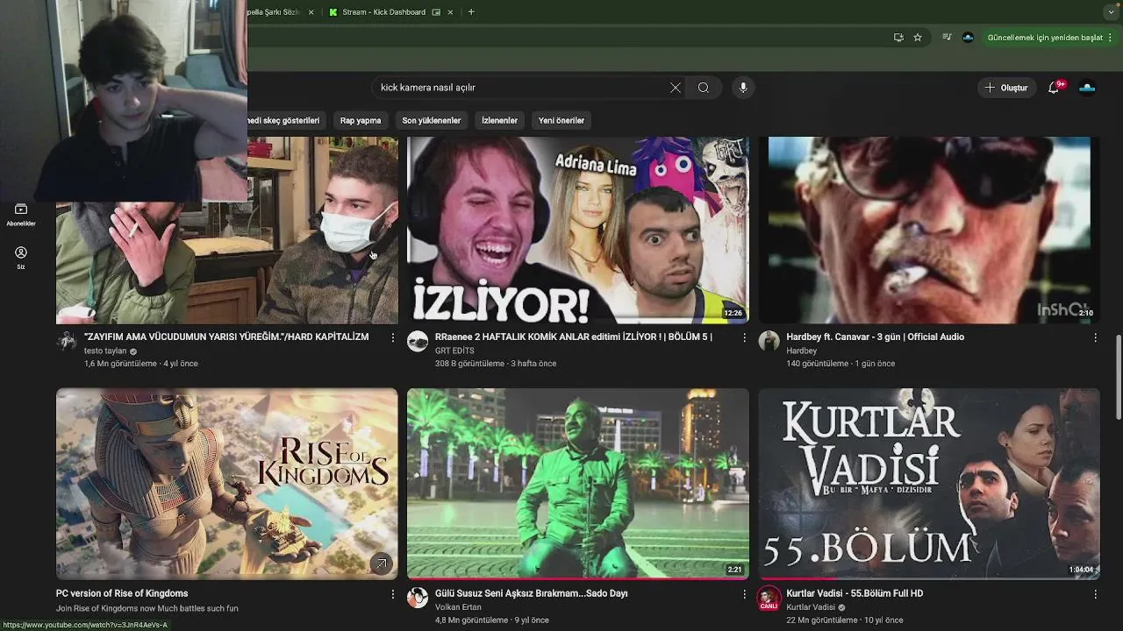
Task: Open more options for RRaenee video
Action: (x=744, y=337)
